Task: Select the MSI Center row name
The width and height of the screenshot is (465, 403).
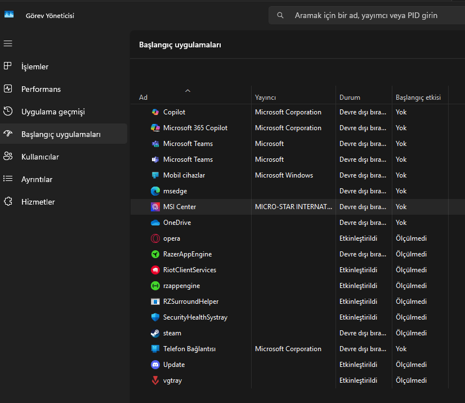Action: coord(180,207)
